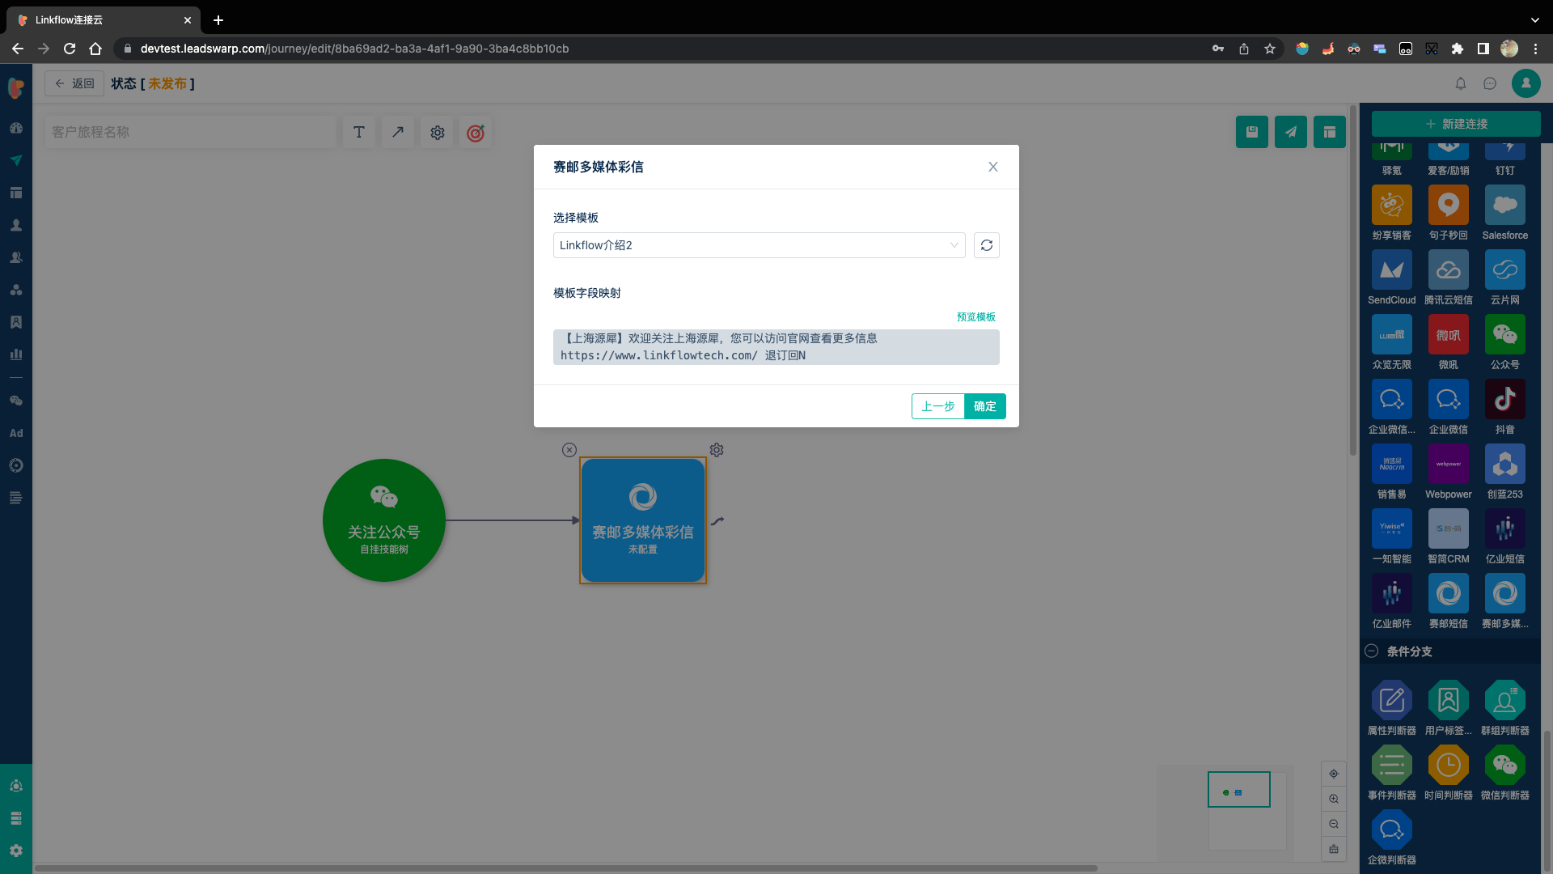Select the 一知智能 connector icon
This screenshot has height=874, width=1553.
pos(1391,528)
